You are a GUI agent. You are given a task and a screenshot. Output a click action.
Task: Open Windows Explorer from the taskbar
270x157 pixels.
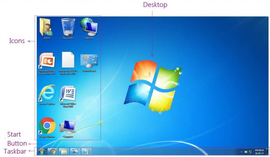pos(64,152)
